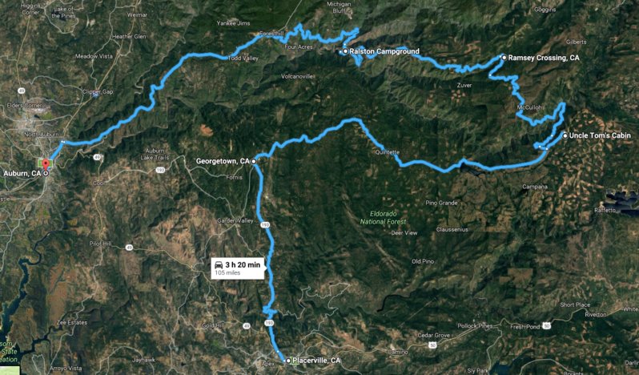
Task: Click the car icon in route tooltip
Action: click(219, 265)
